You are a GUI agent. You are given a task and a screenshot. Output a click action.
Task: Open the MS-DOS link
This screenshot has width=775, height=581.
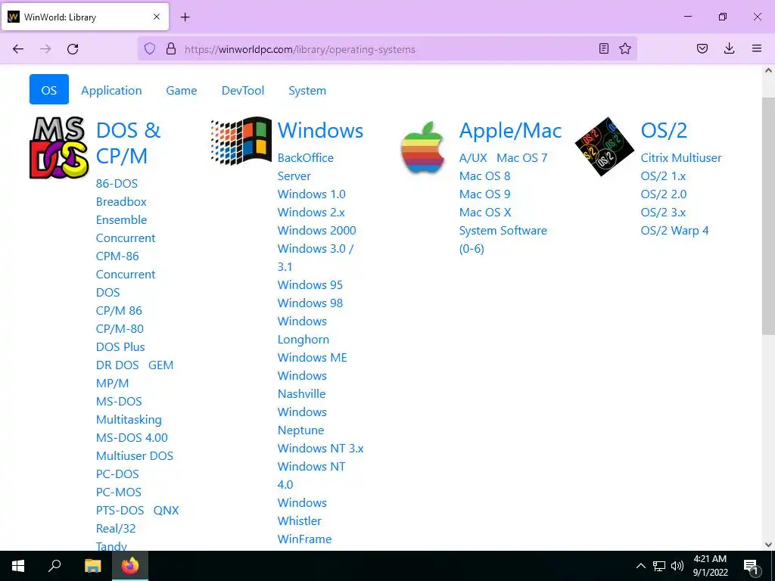[x=119, y=401]
